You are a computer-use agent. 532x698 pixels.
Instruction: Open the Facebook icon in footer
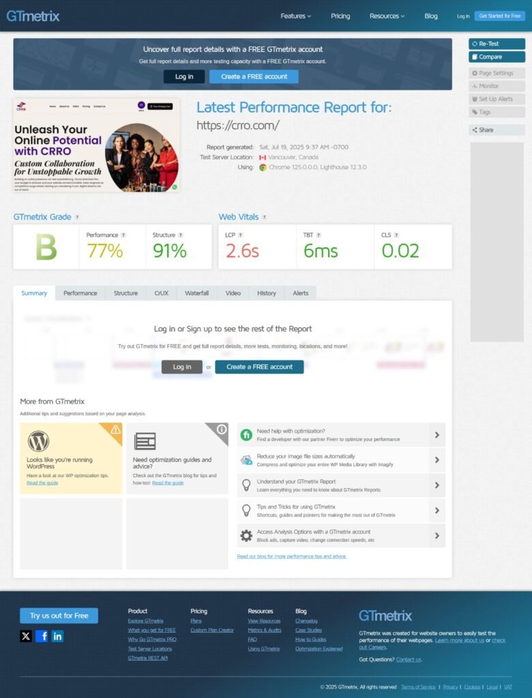(42, 636)
